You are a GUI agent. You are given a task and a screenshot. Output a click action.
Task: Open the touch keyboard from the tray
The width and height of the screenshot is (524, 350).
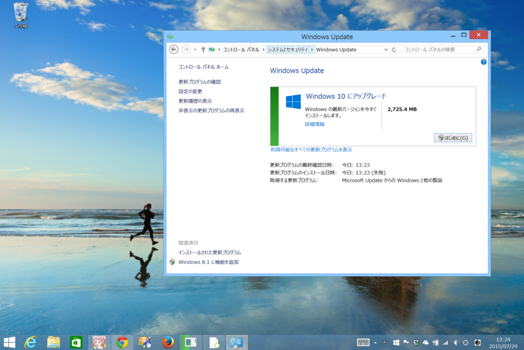[363, 342]
